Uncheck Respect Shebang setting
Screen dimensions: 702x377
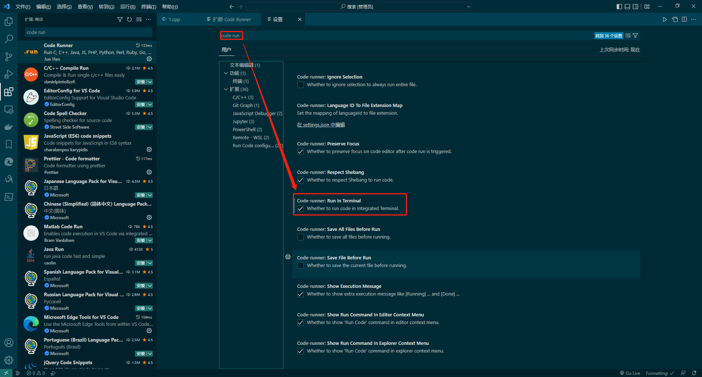301,180
